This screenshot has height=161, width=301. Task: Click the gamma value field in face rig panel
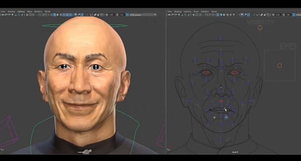(x=289, y=15)
